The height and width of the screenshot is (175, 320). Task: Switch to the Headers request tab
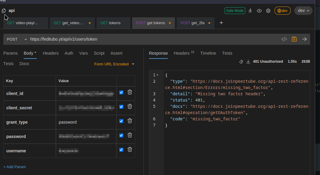51,53
